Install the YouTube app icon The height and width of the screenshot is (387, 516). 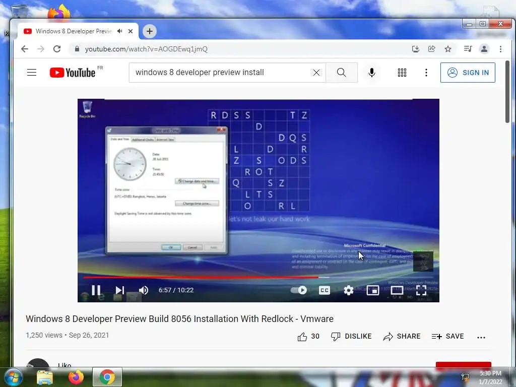click(416, 49)
